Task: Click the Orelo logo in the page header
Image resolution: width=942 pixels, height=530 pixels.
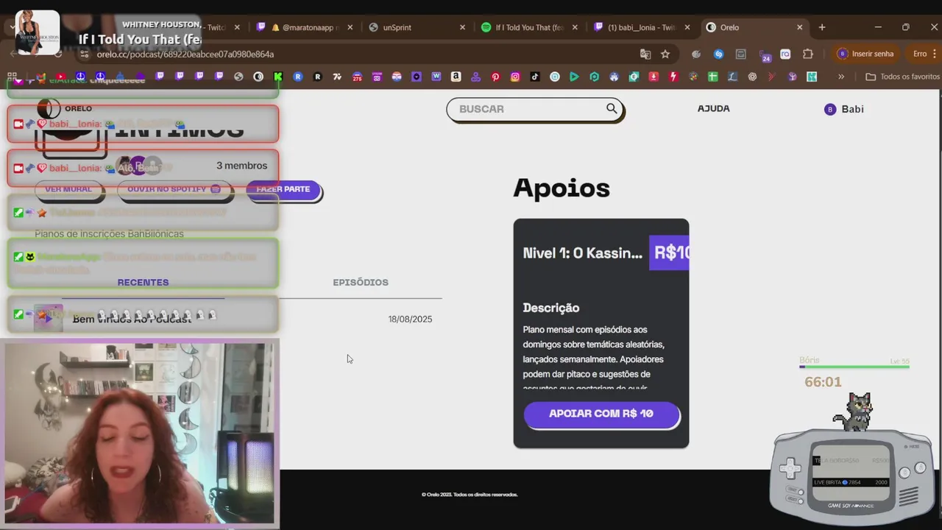Action: click(x=65, y=108)
